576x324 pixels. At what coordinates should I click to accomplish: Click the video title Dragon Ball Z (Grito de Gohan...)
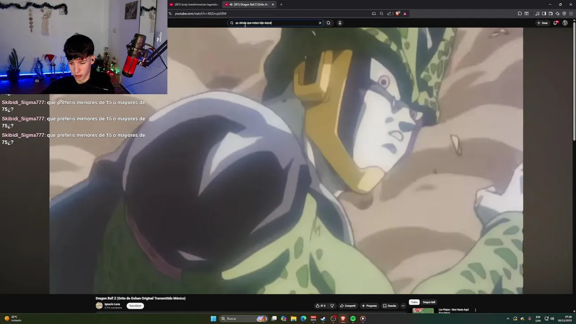point(140,298)
